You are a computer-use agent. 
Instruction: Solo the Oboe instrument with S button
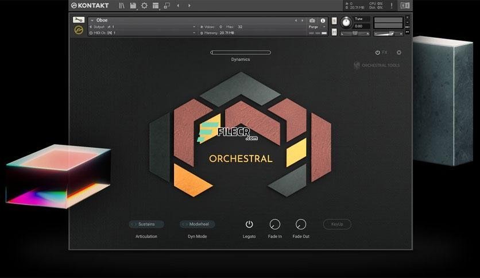click(x=334, y=21)
